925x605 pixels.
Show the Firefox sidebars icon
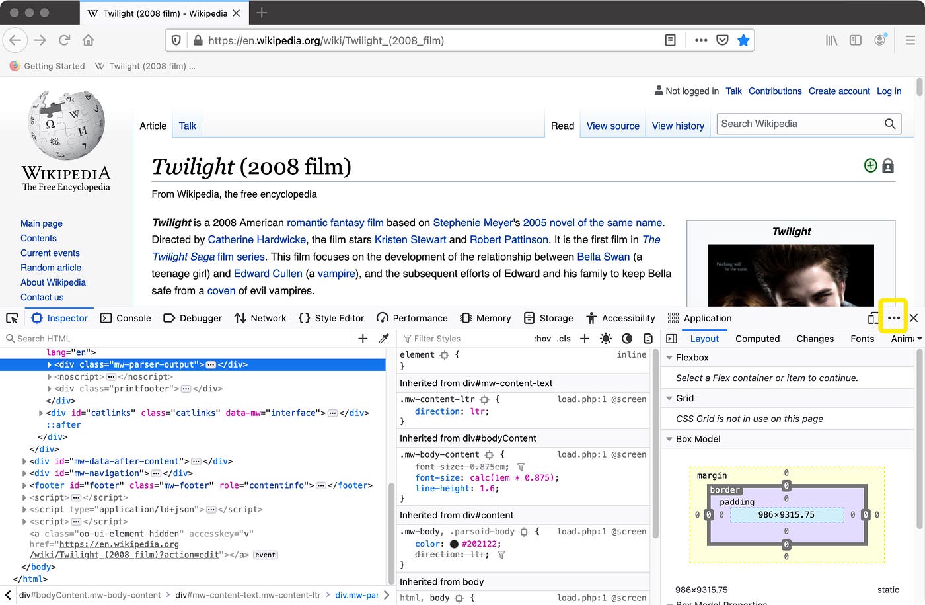[x=855, y=40]
